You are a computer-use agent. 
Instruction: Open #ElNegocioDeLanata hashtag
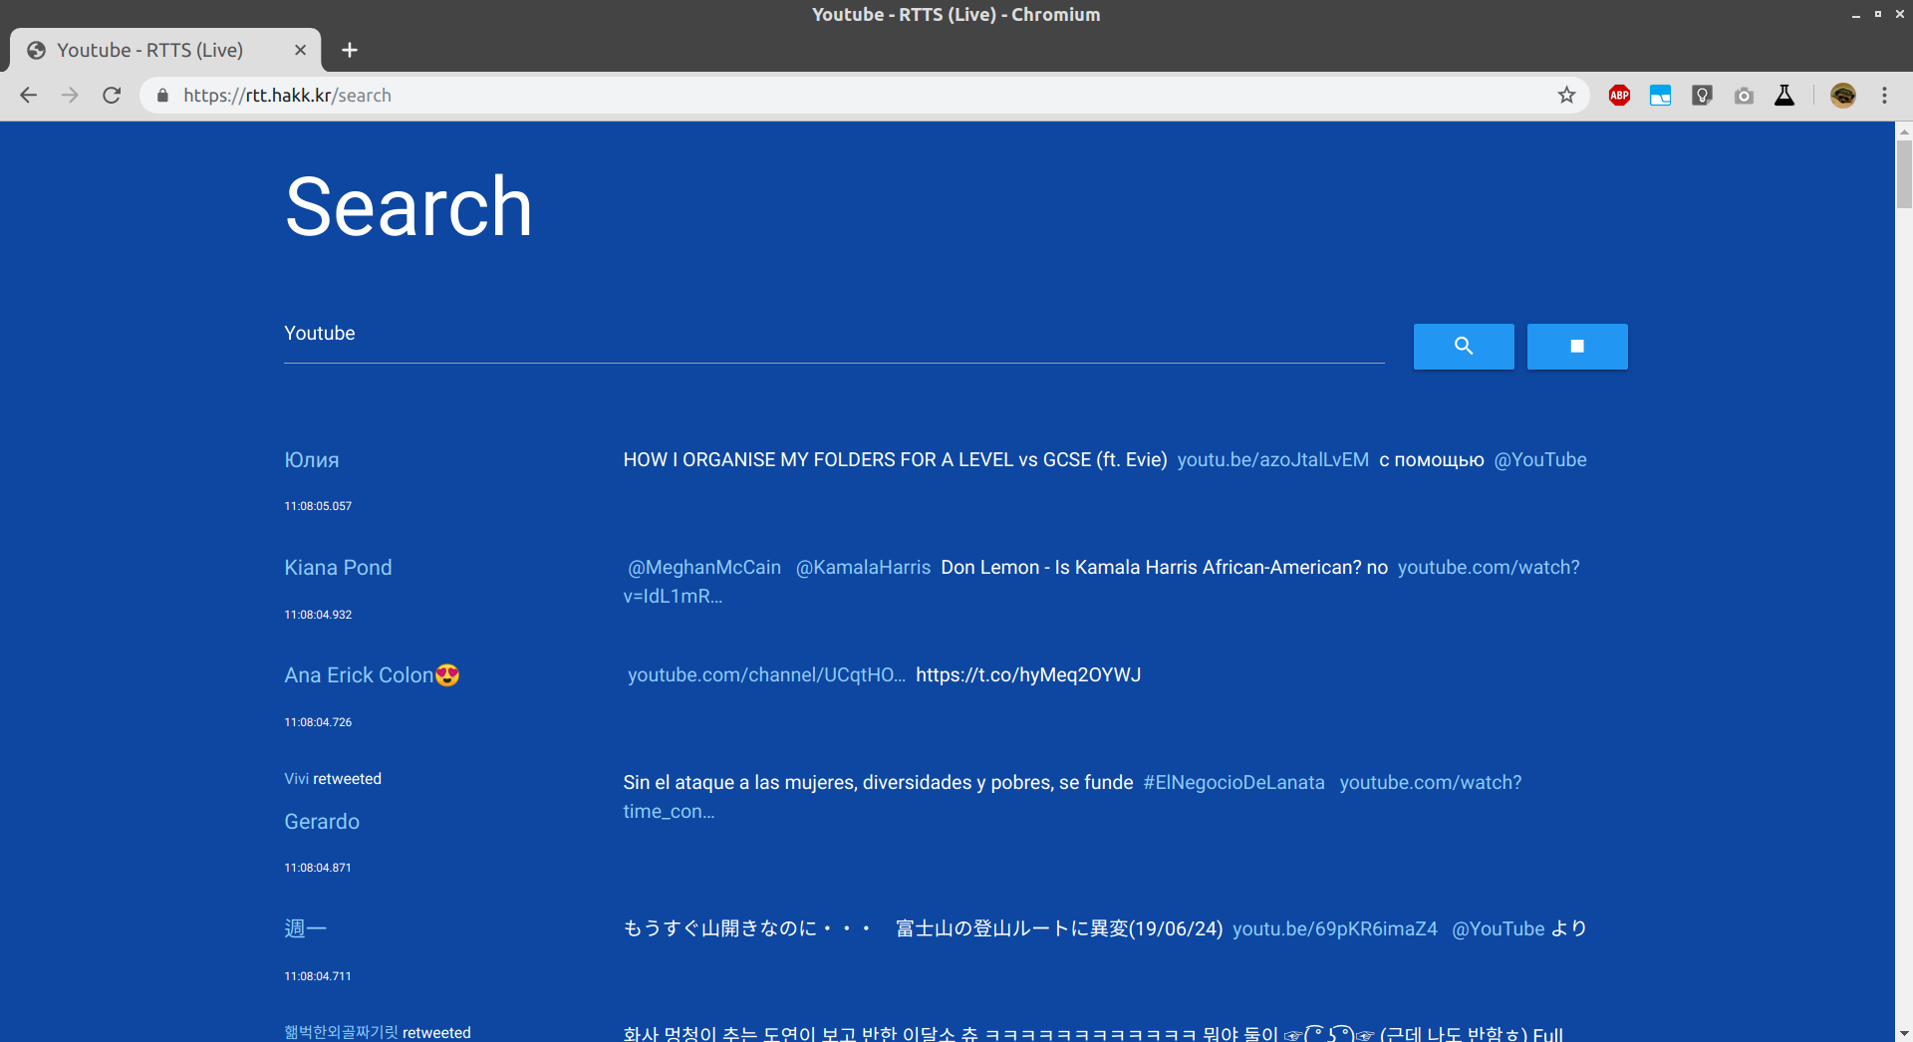point(1233,783)
